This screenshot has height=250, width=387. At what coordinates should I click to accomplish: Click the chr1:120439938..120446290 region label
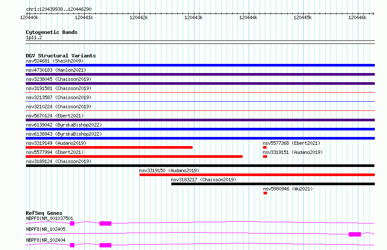[x=59, y=9]
